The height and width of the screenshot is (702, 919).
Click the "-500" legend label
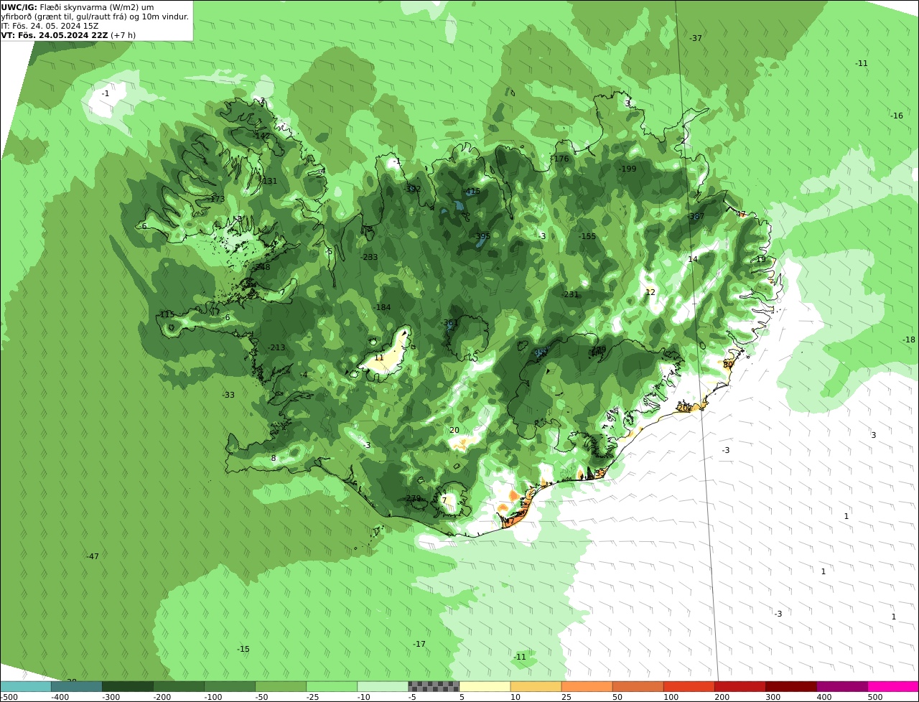[9, 697]
